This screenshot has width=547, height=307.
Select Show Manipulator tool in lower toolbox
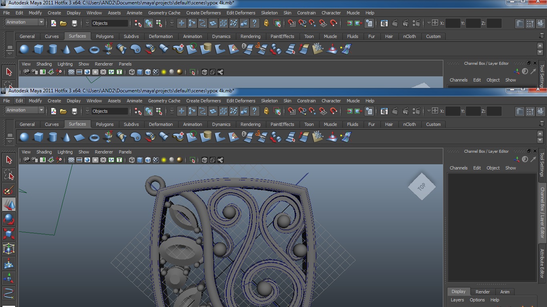[x=9, y=278]
